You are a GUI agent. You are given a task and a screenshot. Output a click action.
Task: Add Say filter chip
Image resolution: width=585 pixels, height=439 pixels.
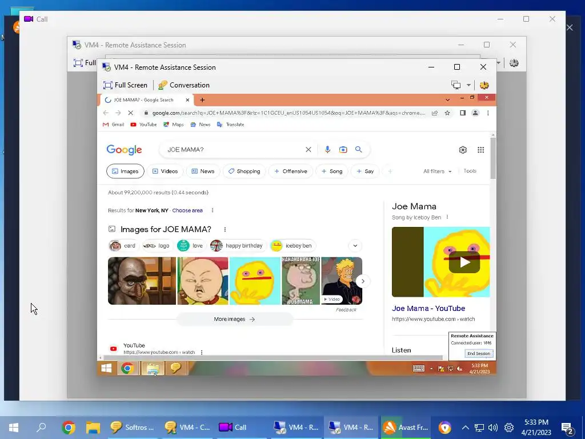click(365, 171)
